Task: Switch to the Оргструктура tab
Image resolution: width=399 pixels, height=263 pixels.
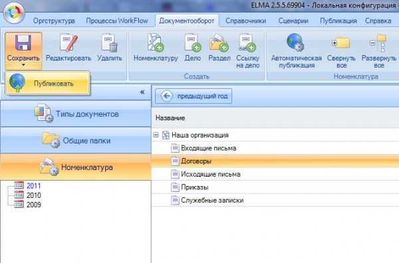Action: pos(54,21)
